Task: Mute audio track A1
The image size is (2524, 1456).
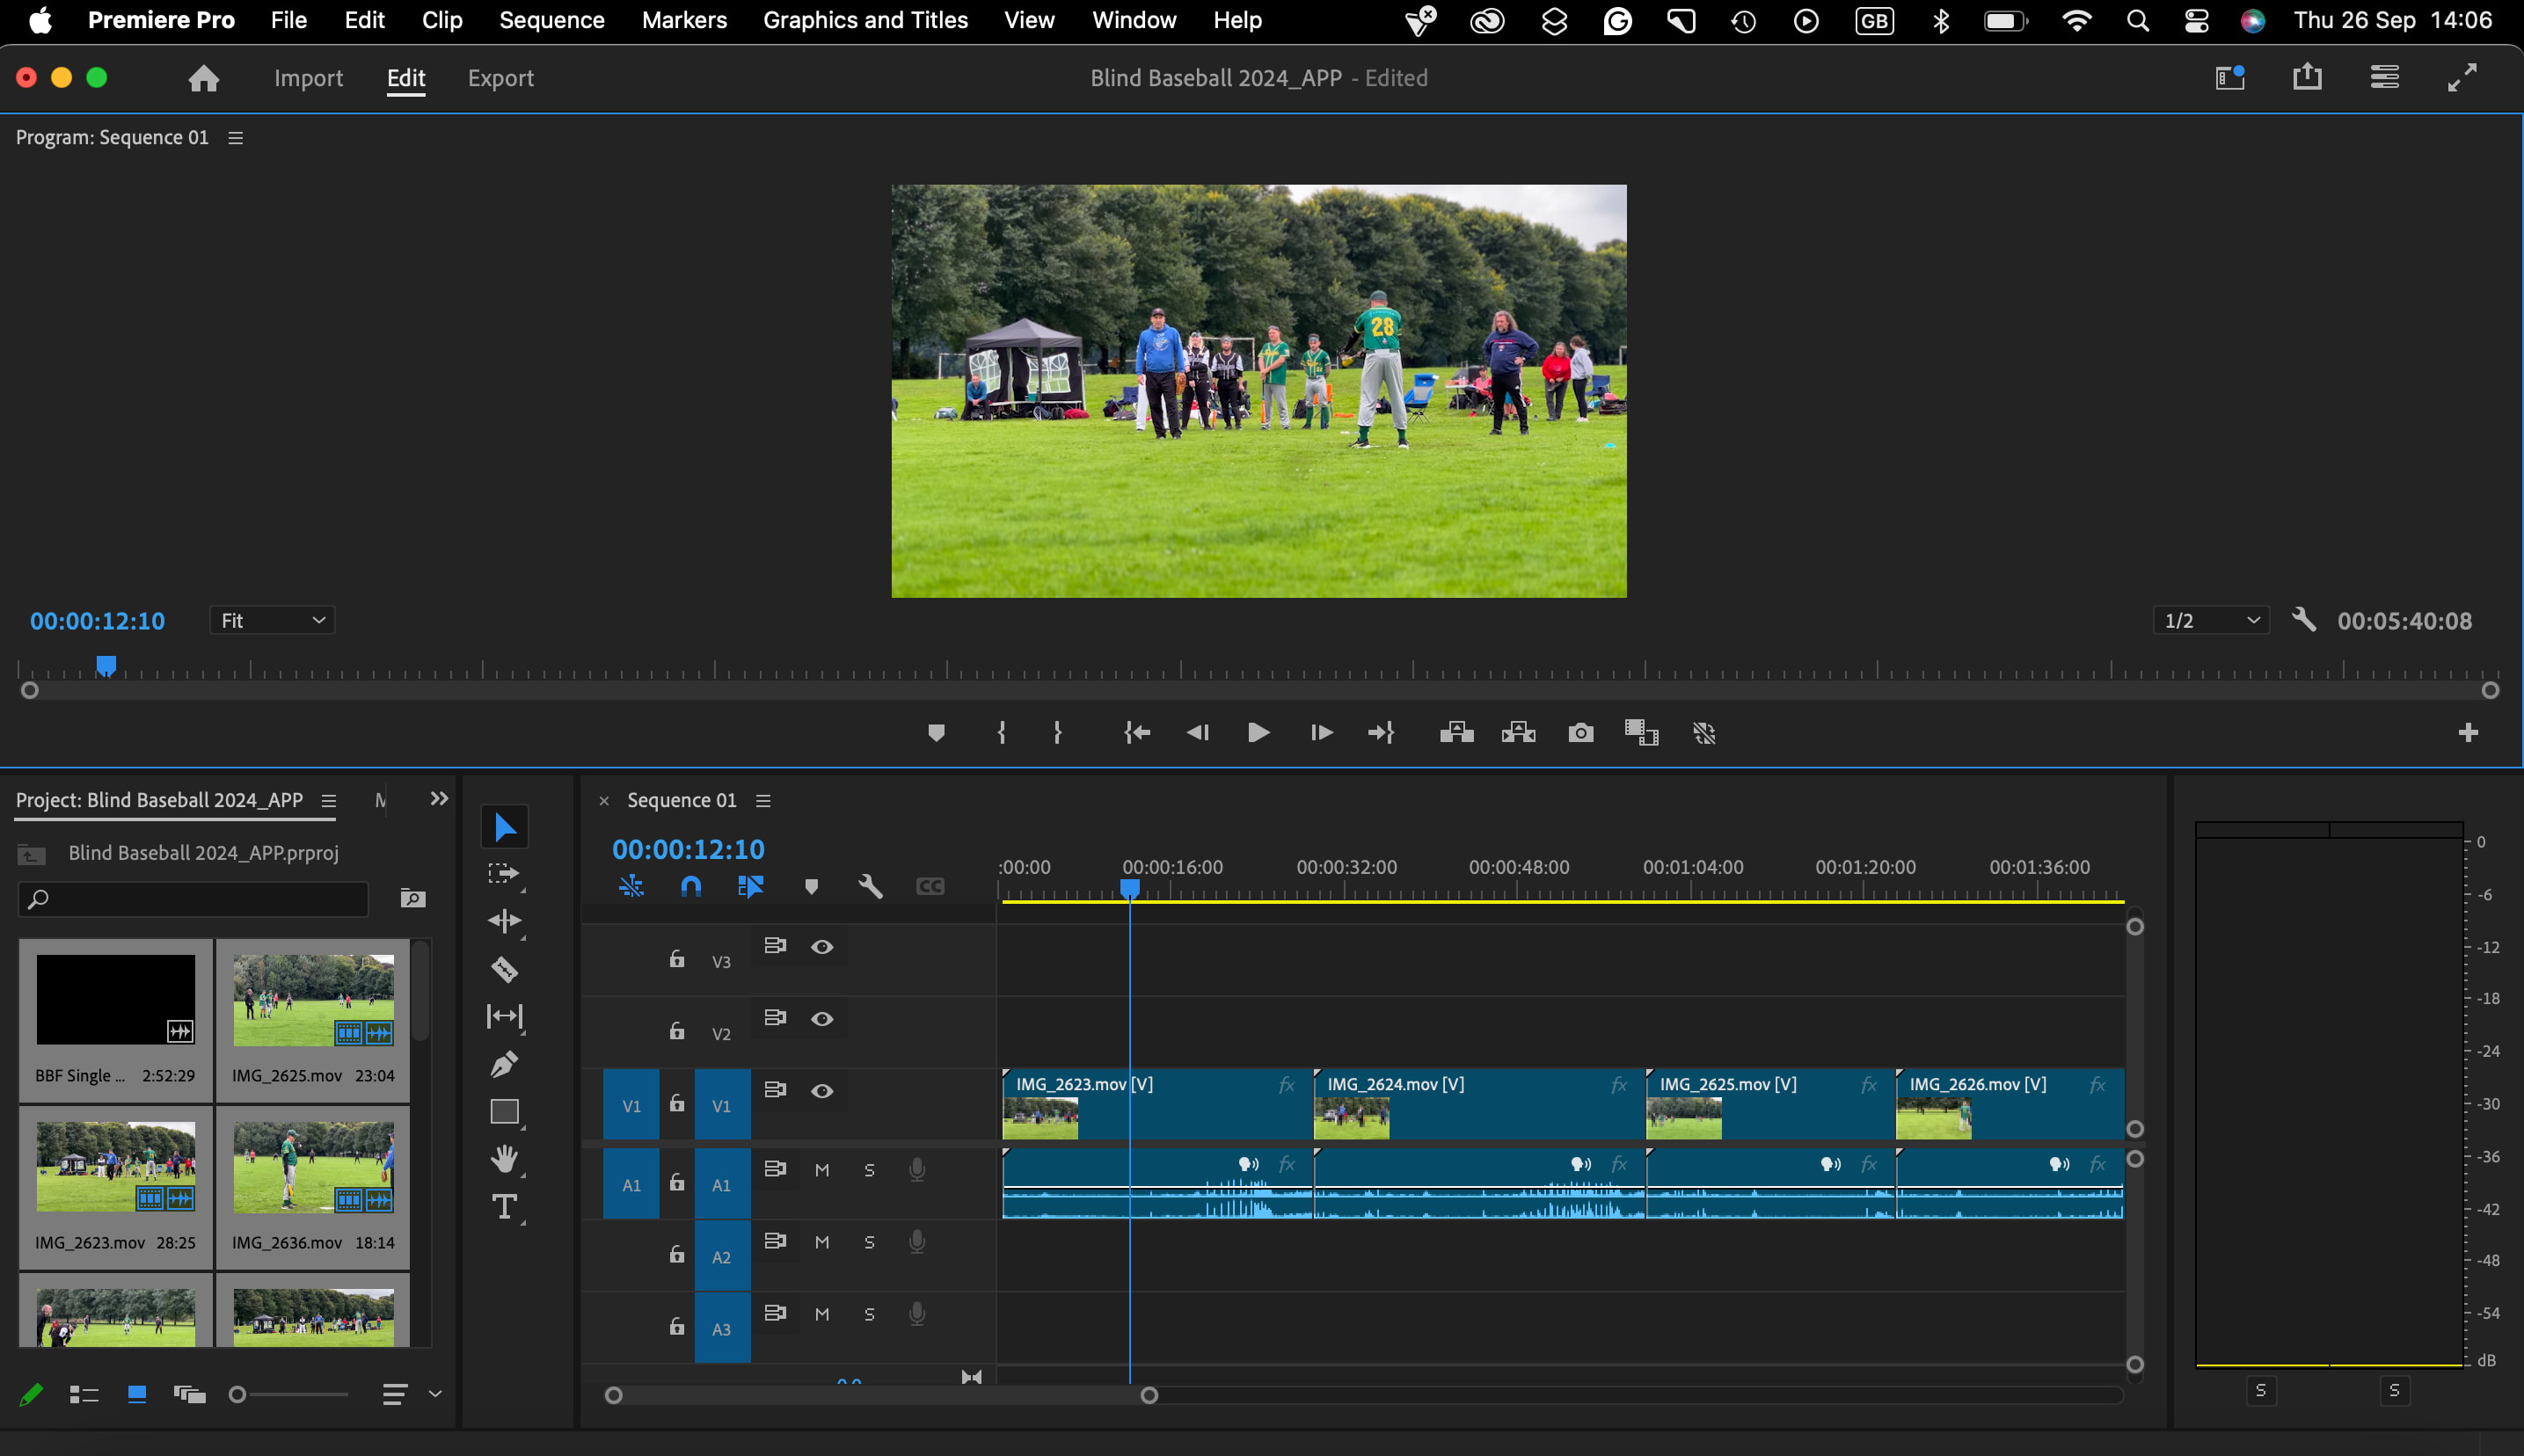Action: [822, 1170]
